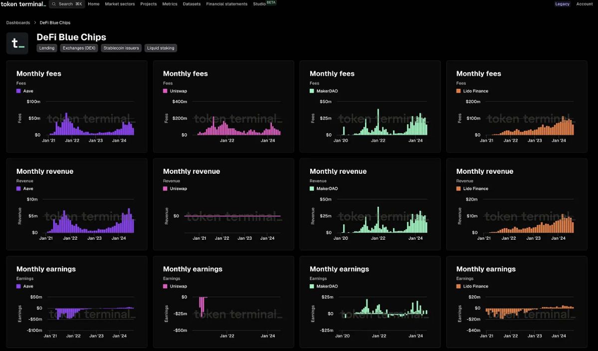This screenshot has width=598, height=351.
Task: Click Aave swatch in Monthly revenue
Action: [x=18, y=189]
